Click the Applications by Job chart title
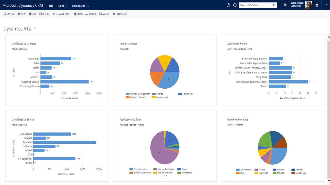Image resolution: width=330 pixels, height=185 pixels. 237,44
